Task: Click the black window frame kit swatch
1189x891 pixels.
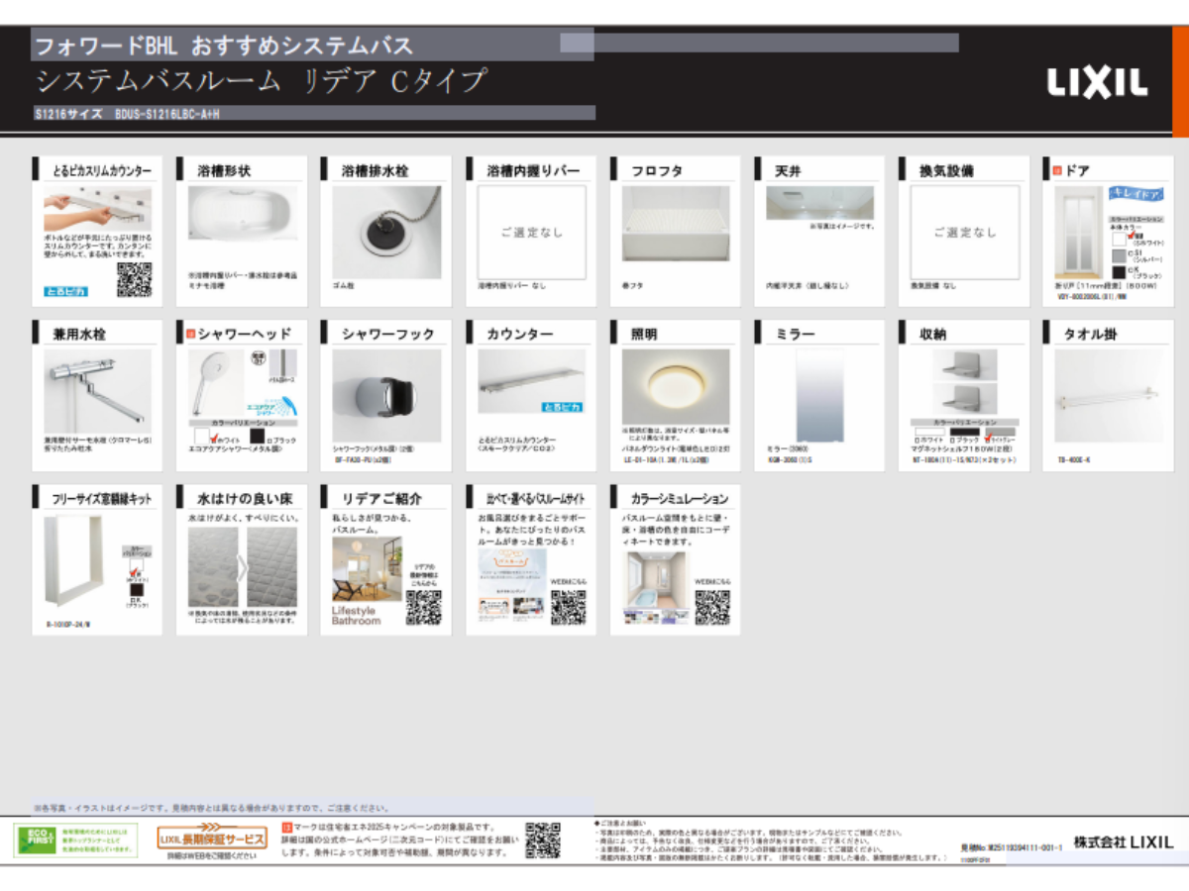Action: pyautogui.click(x=135, y=590)
